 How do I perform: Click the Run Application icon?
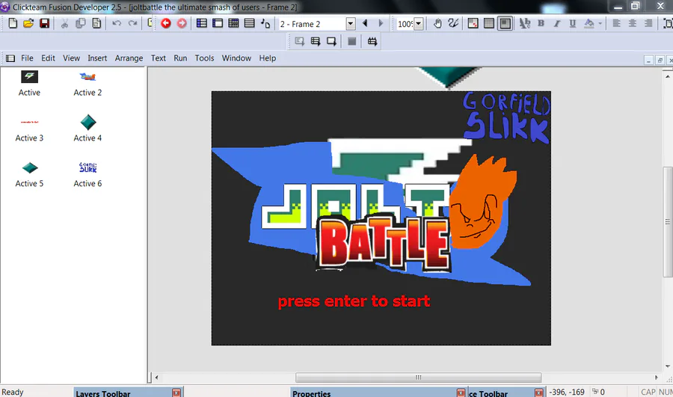click(316, 41)
